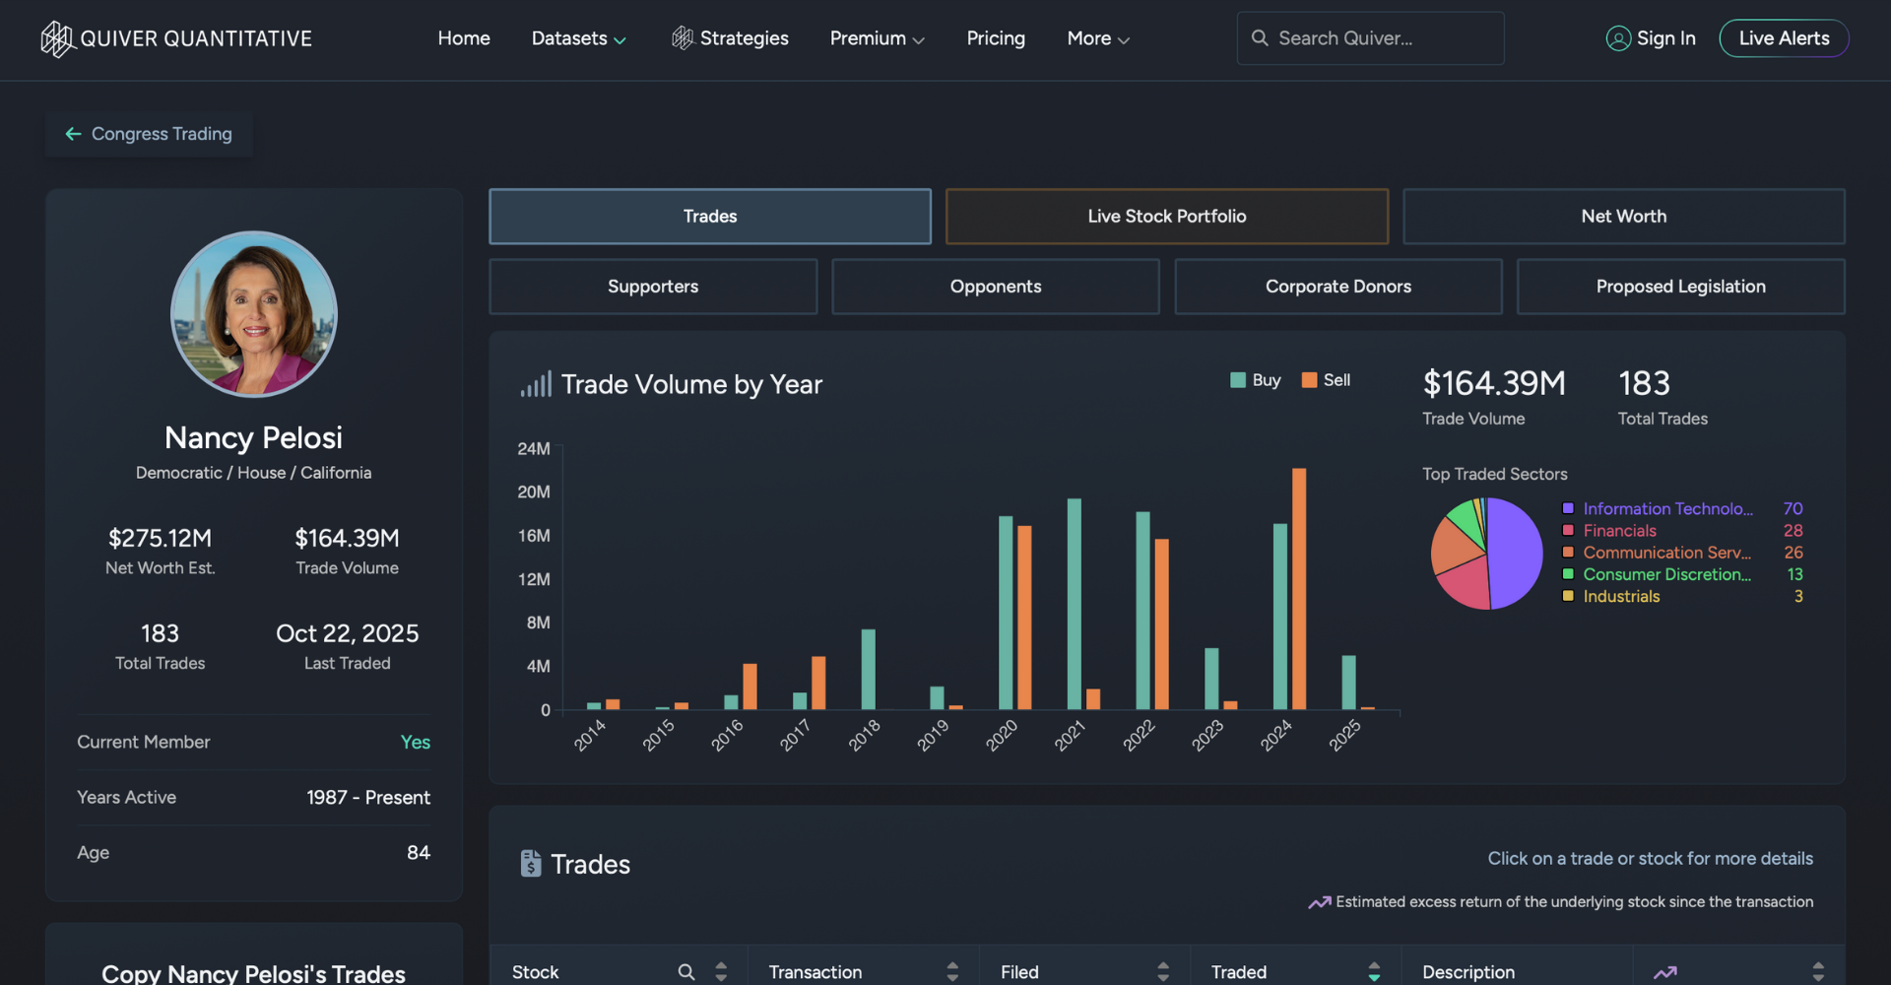Open the Corporate Donors tab
This screenshot has height=985, width=1891.
[1337, 286]
